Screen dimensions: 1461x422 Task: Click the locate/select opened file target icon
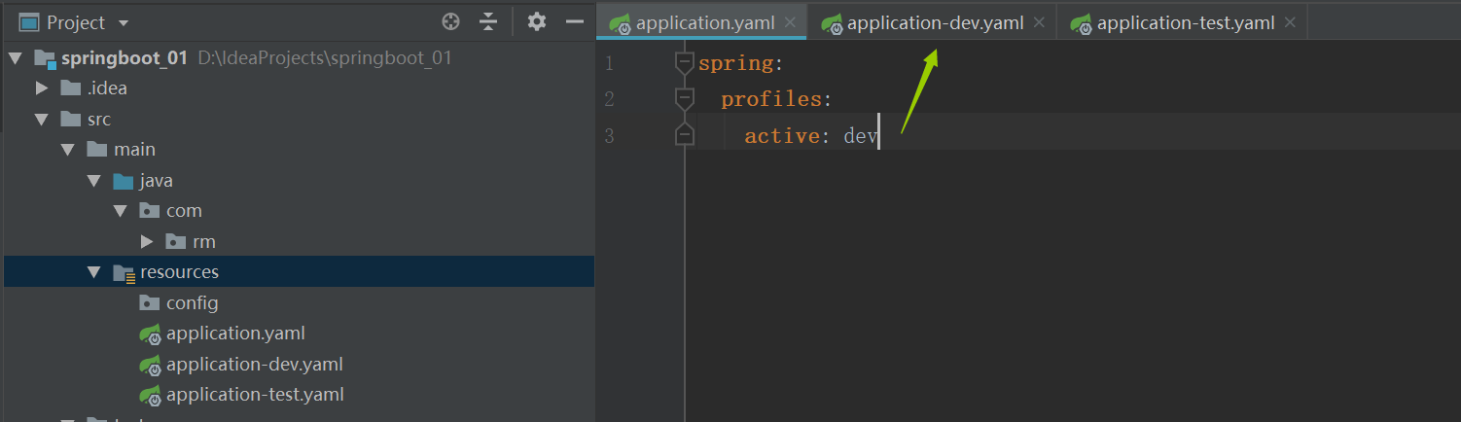[450, 21]
